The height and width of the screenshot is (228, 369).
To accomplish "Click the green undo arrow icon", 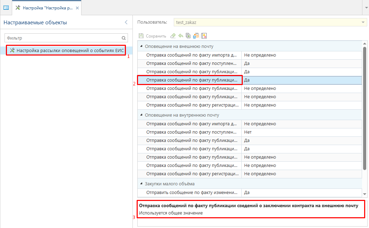I will [x=180, y=36].
